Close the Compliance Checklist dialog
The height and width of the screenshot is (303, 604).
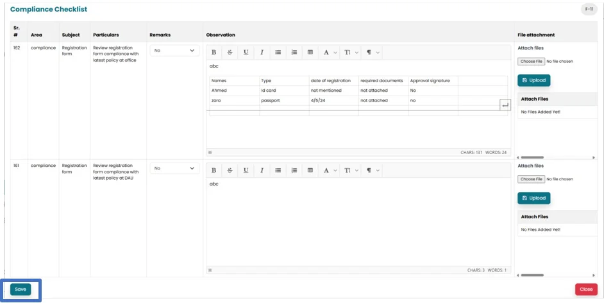tap(586, 290)
